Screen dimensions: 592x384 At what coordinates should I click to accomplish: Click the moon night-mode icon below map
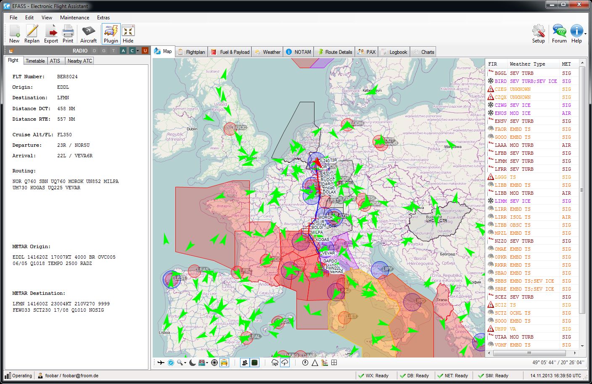pos(193,363)
